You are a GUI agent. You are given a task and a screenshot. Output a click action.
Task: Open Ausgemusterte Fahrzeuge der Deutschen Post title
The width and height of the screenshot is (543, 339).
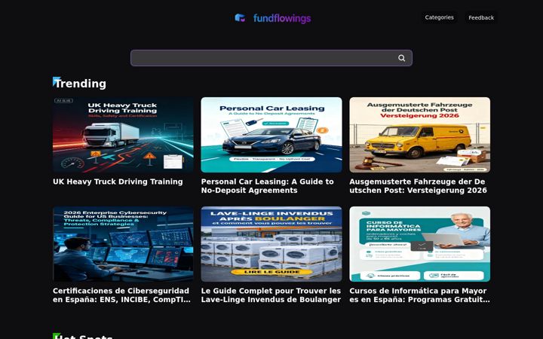tap(418, 186)
